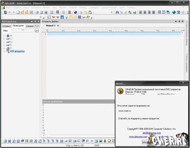190x148 pixels.
Task: Open dropdown arrow left of binoculars icon
Action: (x=112, y=12)
